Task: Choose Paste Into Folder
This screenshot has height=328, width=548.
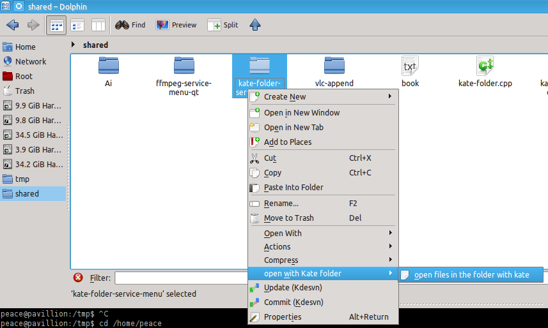Action: coord(324,188)
